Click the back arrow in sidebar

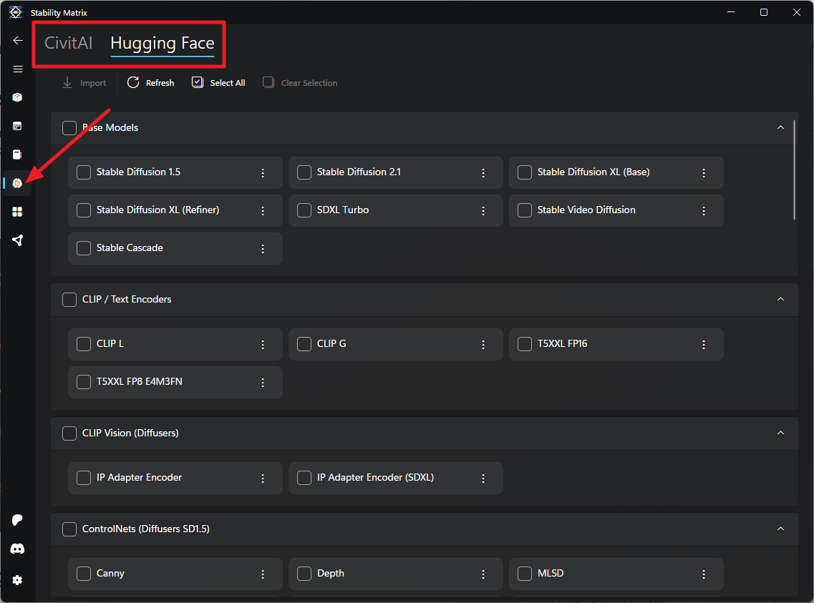(18, 41)
